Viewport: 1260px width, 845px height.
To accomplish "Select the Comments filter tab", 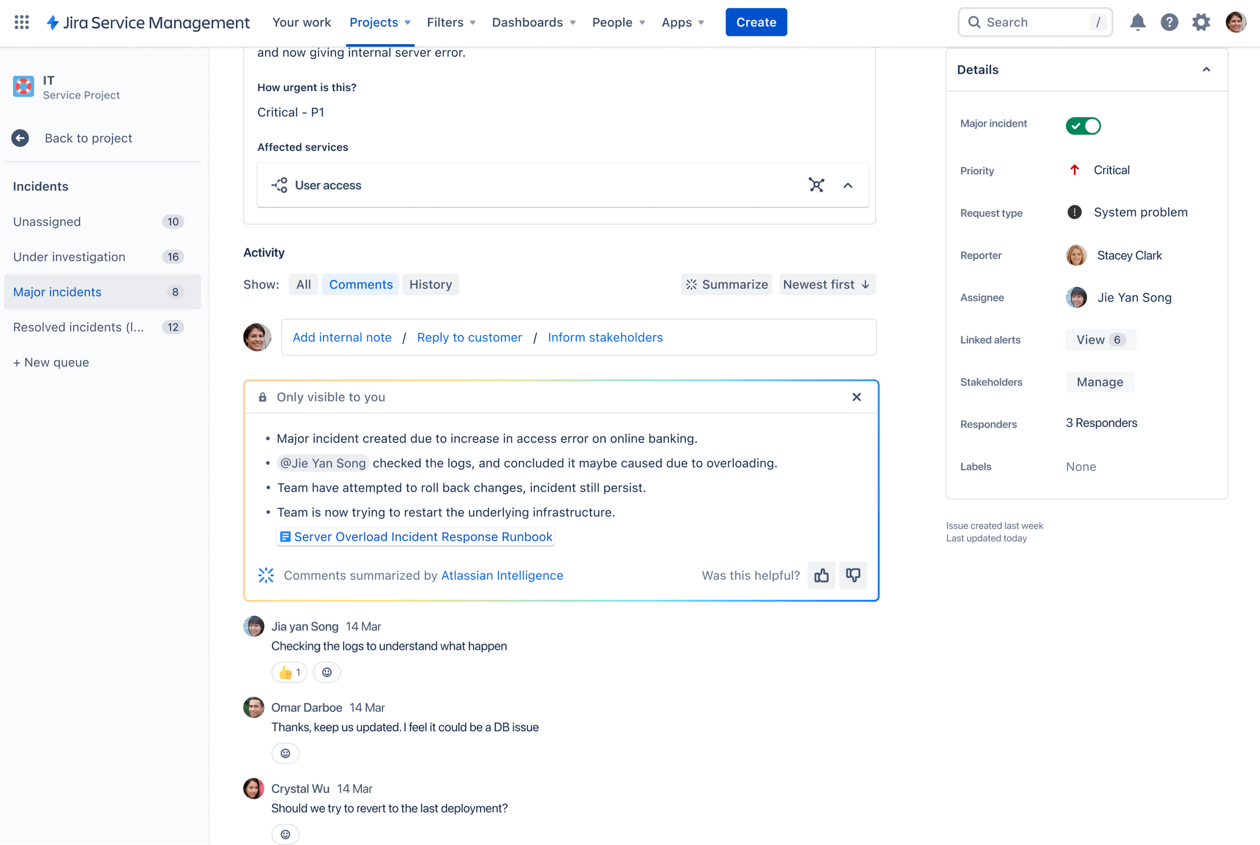I will [360, 284].
